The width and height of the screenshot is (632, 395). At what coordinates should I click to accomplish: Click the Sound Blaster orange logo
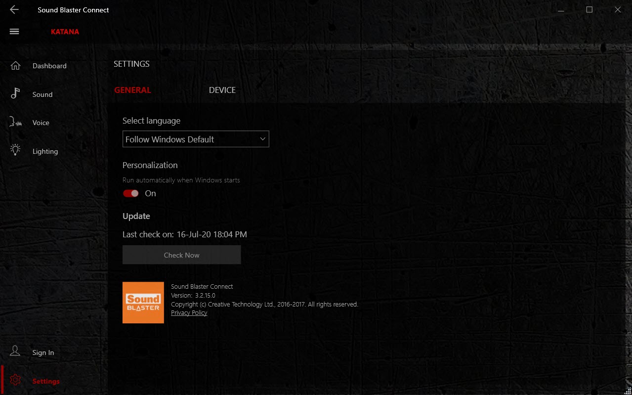click(x=143, y=303)
